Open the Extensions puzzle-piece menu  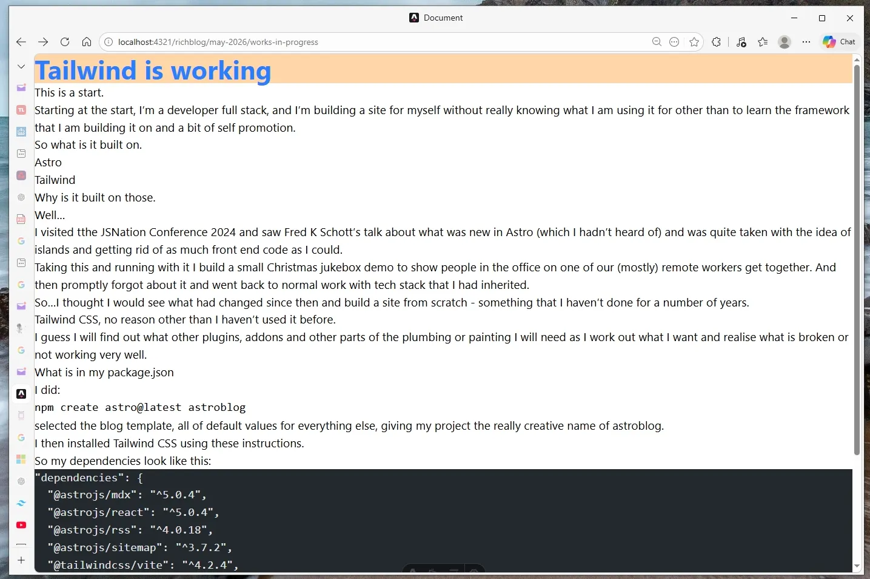[717, 42]
